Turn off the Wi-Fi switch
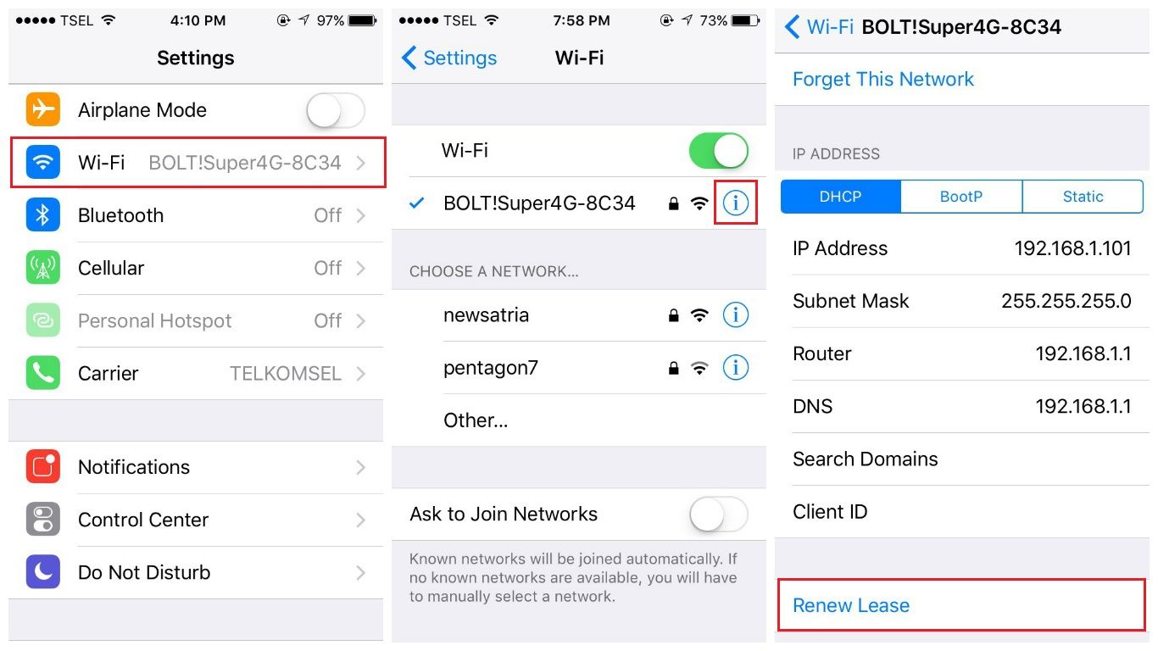The width and height of the screenshot is (1158, 651). point(719,151)
